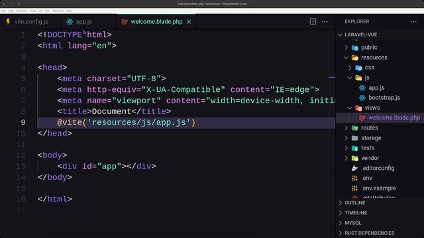Image resolution: width=424 pixels, height=238 pixels.
Task: Click the .editorconfig file icon
Action: pos(355,168)
